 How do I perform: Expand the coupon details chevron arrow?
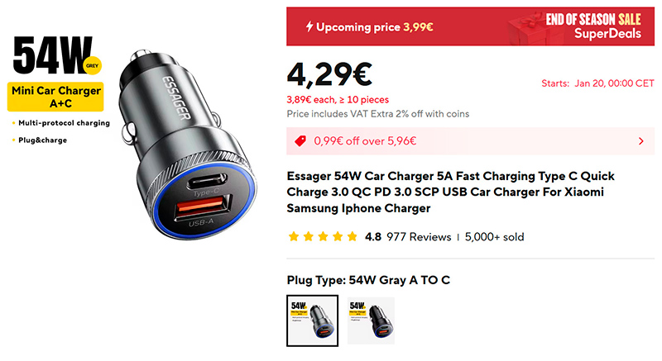[640, 141]
